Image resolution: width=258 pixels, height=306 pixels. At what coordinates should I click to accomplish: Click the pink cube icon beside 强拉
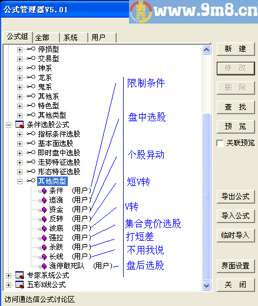(44, 238)
